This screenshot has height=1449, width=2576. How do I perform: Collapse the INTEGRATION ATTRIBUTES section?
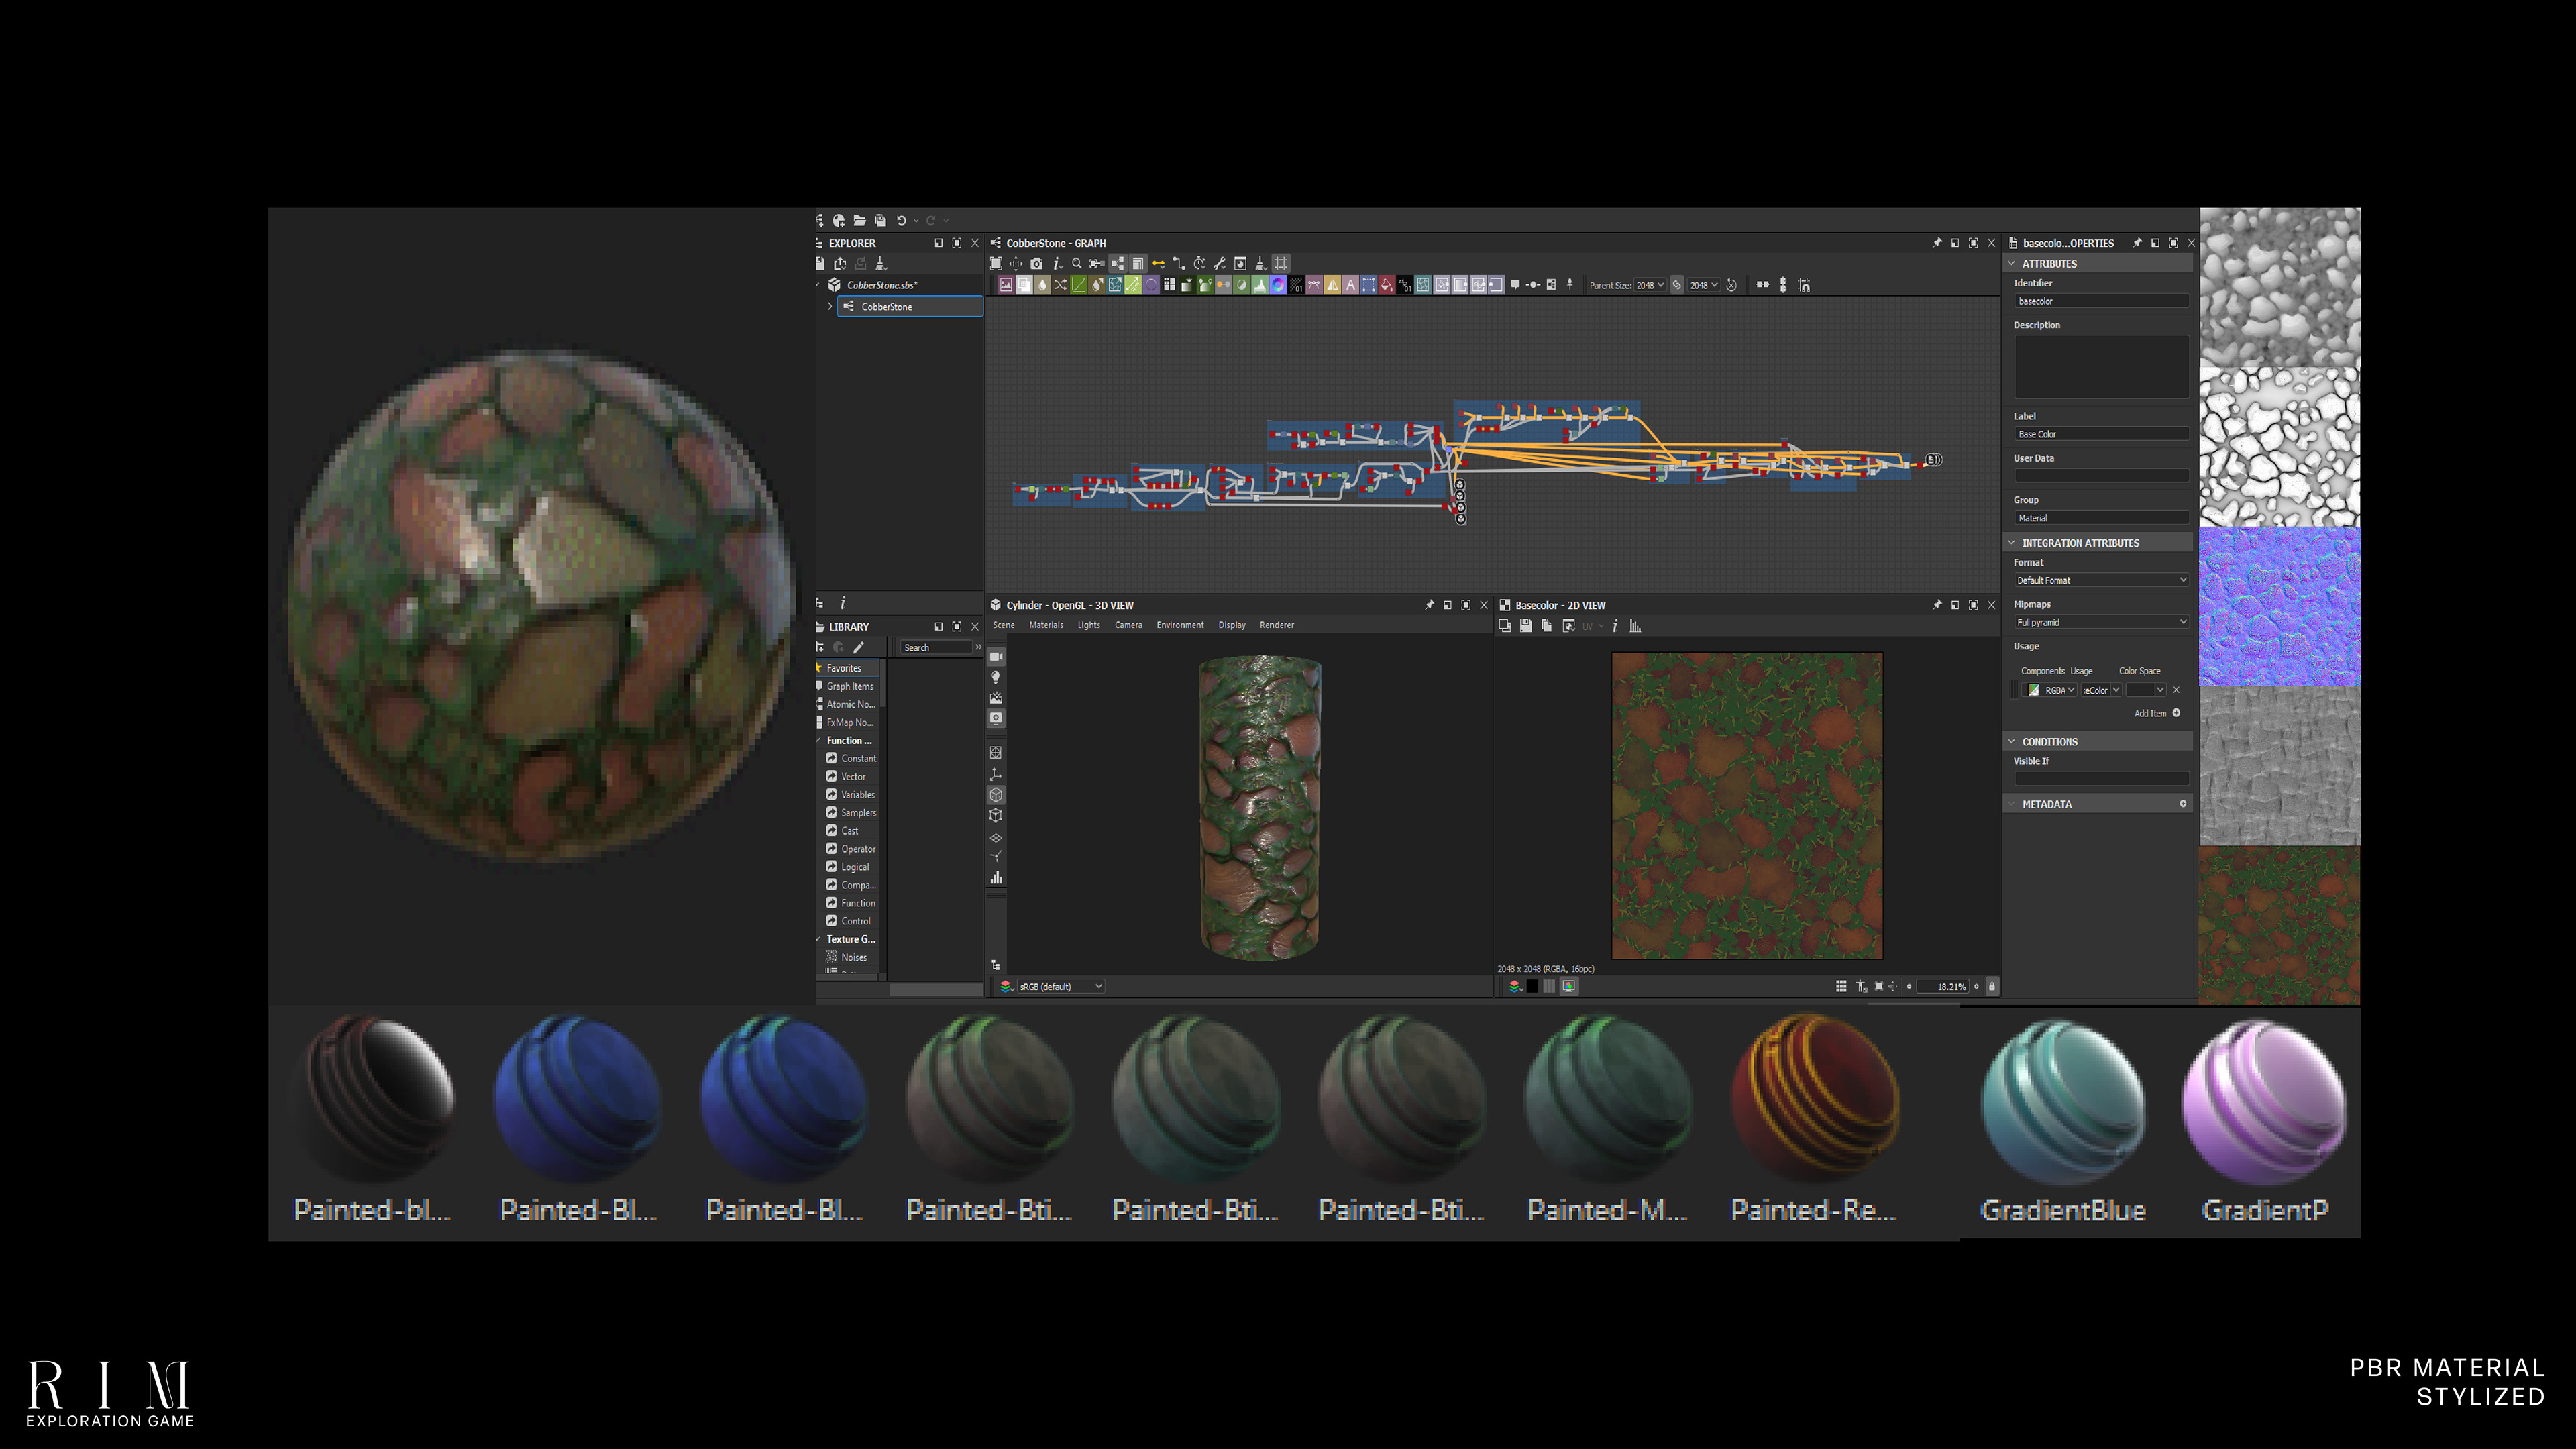click(x=2012, y=543)
